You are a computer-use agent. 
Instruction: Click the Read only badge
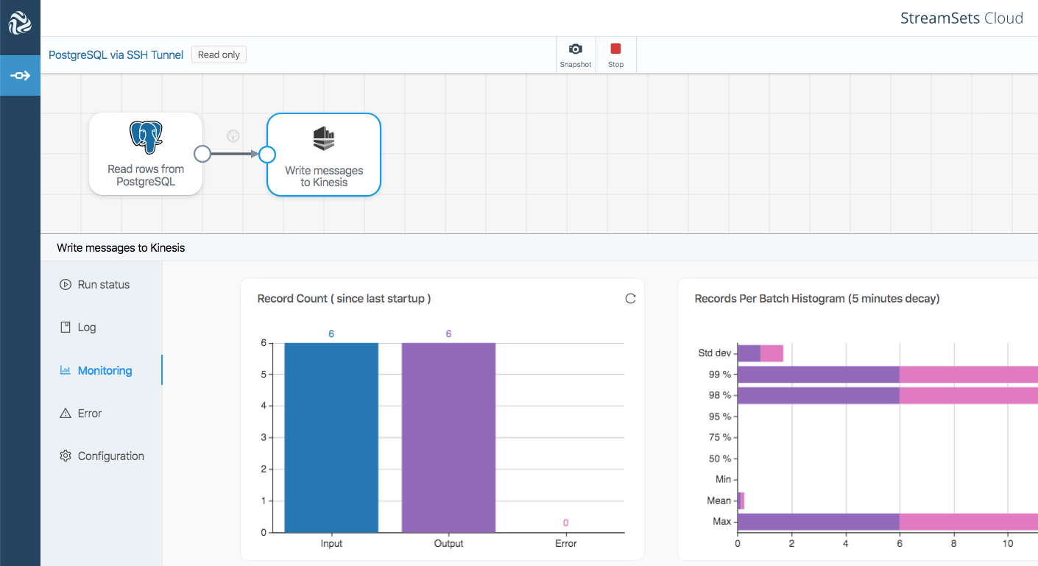point(219,54)
